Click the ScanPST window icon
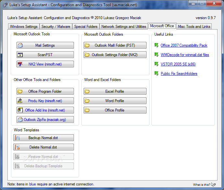 pyautogui.click(x=20, y=55)
